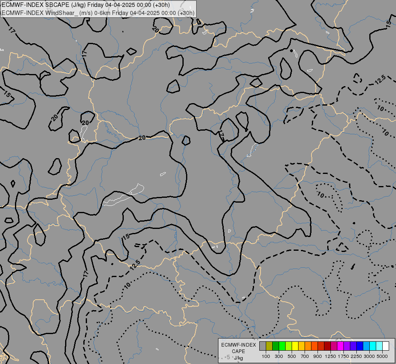Click the pure yellow legend swatch
This screenshot has height=364, width=396.
[295, 346]
